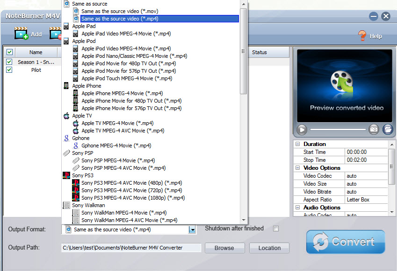Image resolution: width=397 pixels, height=271 pixels.
Task: Minimize the NoteBurner window
Action: (373, 16)
